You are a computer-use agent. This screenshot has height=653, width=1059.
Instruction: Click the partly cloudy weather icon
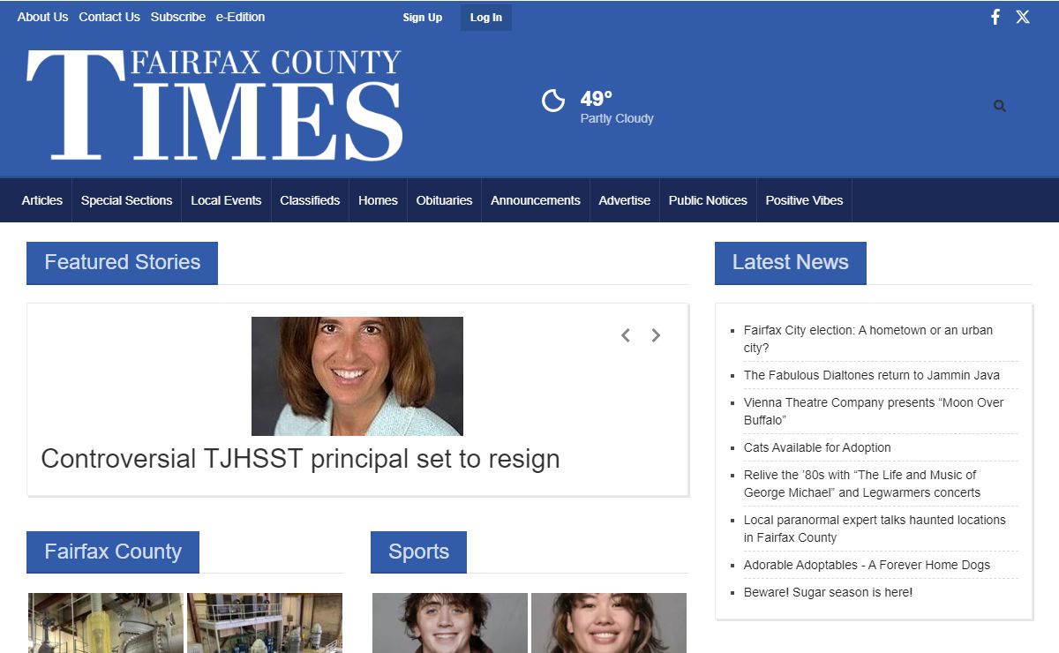[553, 101]
